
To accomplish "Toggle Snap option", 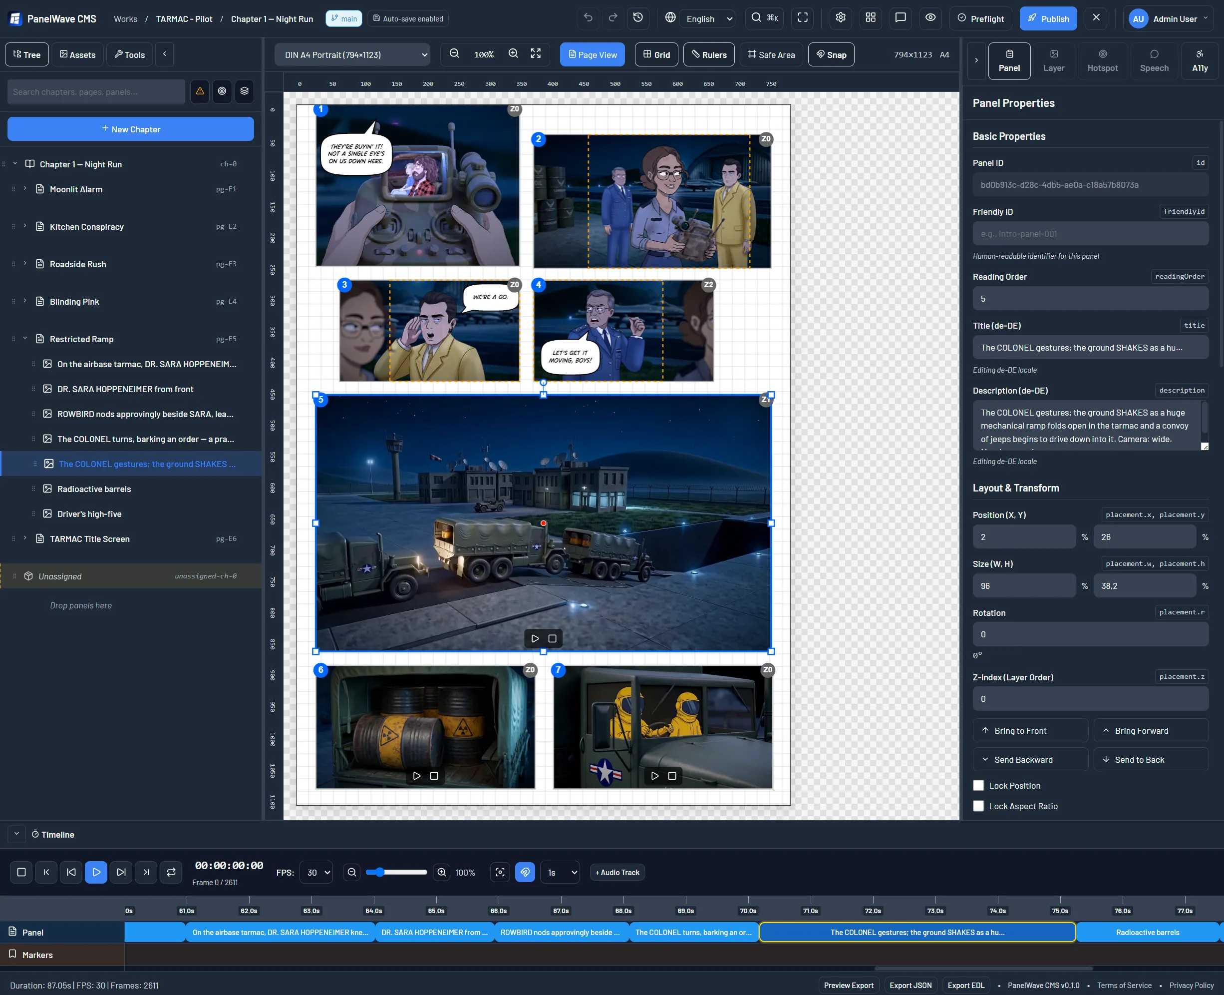I will point(831,54).
